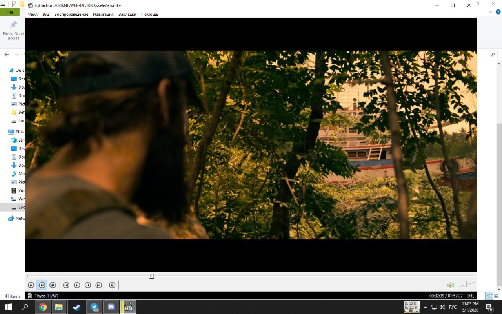
Task: Click the Explorer scrollbar down arrow
Action: click(x=499, y=288)
